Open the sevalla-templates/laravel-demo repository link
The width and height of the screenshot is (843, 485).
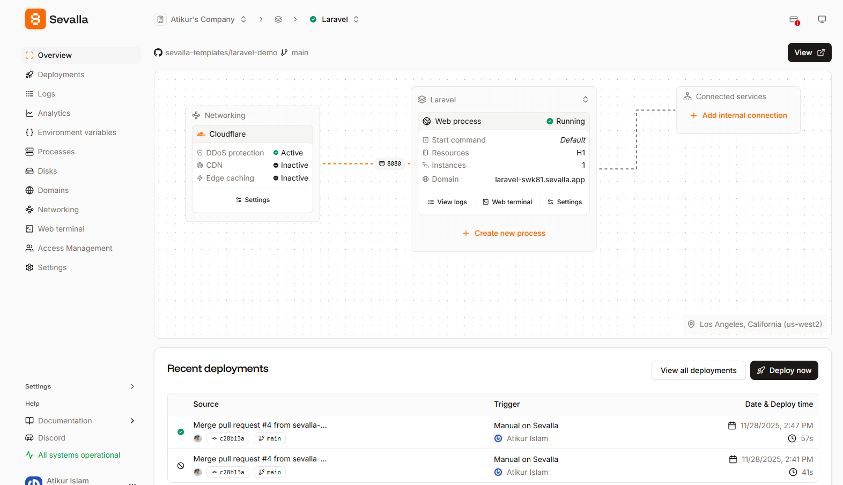pos(221,53)
